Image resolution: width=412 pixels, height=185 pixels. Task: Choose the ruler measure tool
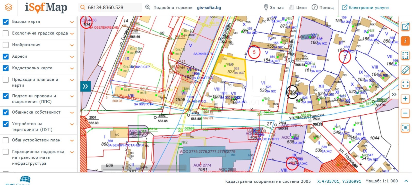click(x=405, y=70)
